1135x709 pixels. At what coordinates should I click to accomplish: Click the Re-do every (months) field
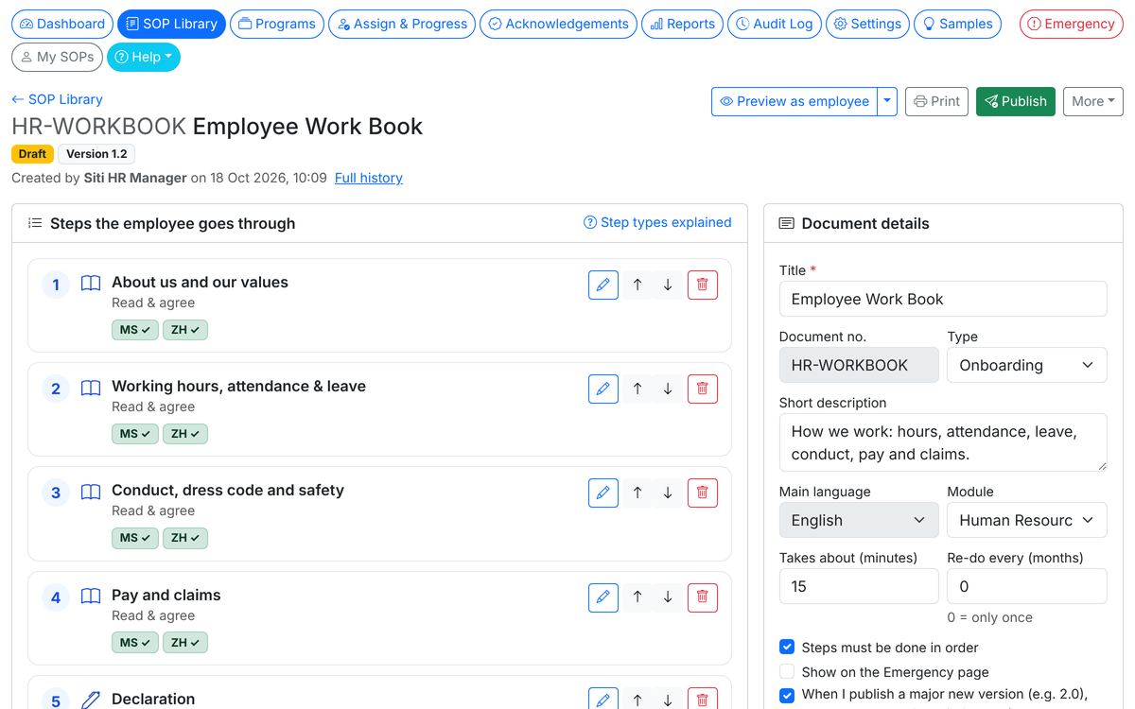(x=1027, y=586)
